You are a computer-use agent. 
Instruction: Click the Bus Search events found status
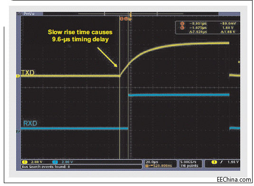coord(46,166)
